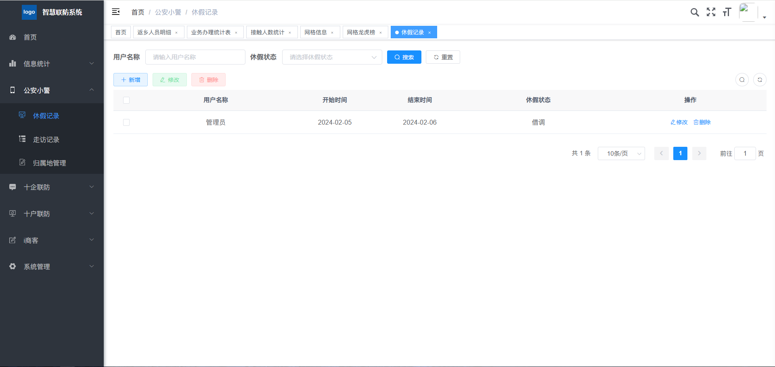Collapse sidebar with the hamburger icon
This screenshot has height=367, width=775.
[x=116, y=12]
